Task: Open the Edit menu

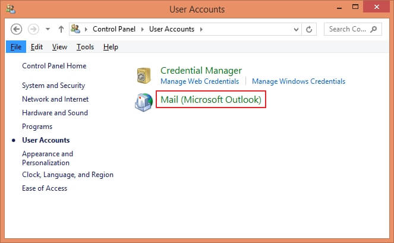Action: click(x=37, y=47)
